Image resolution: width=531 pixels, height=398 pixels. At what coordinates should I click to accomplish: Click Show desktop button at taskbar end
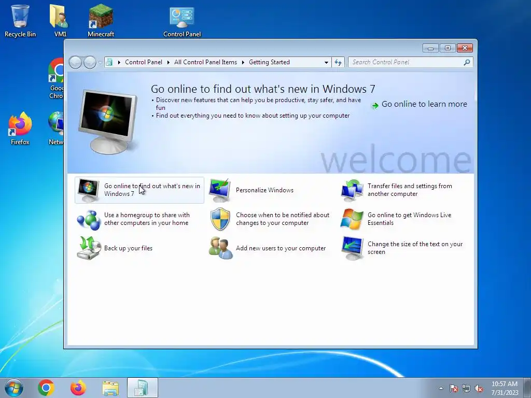(x=527, y=388)
